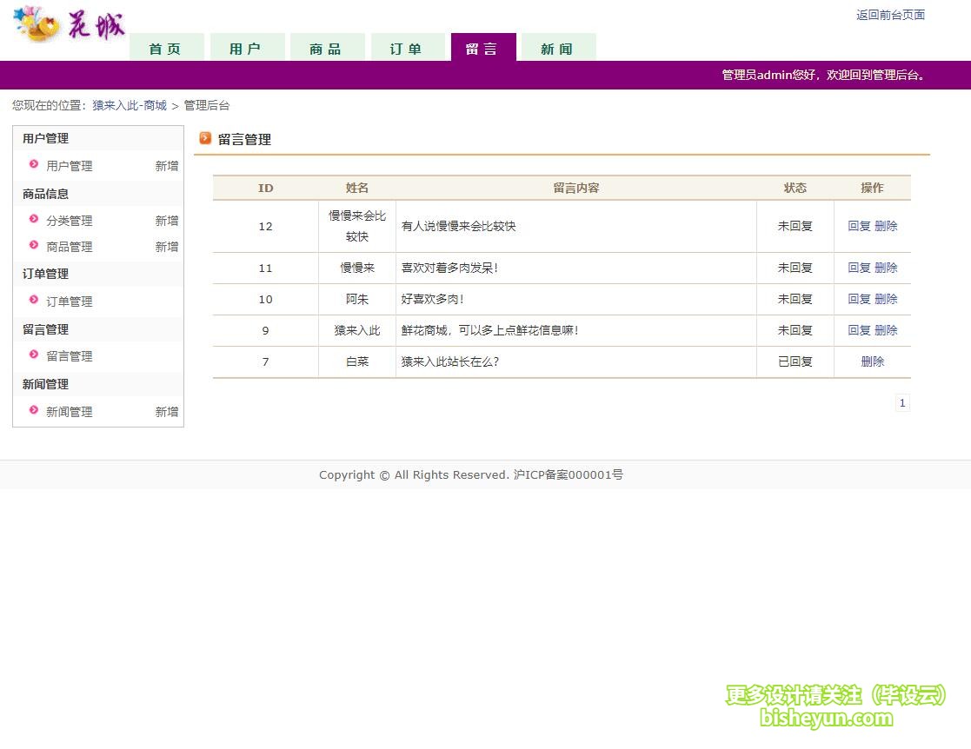Click the arrow icon beside 分类管理
Screen dimensions: 971x749
(x=33, y=220)
